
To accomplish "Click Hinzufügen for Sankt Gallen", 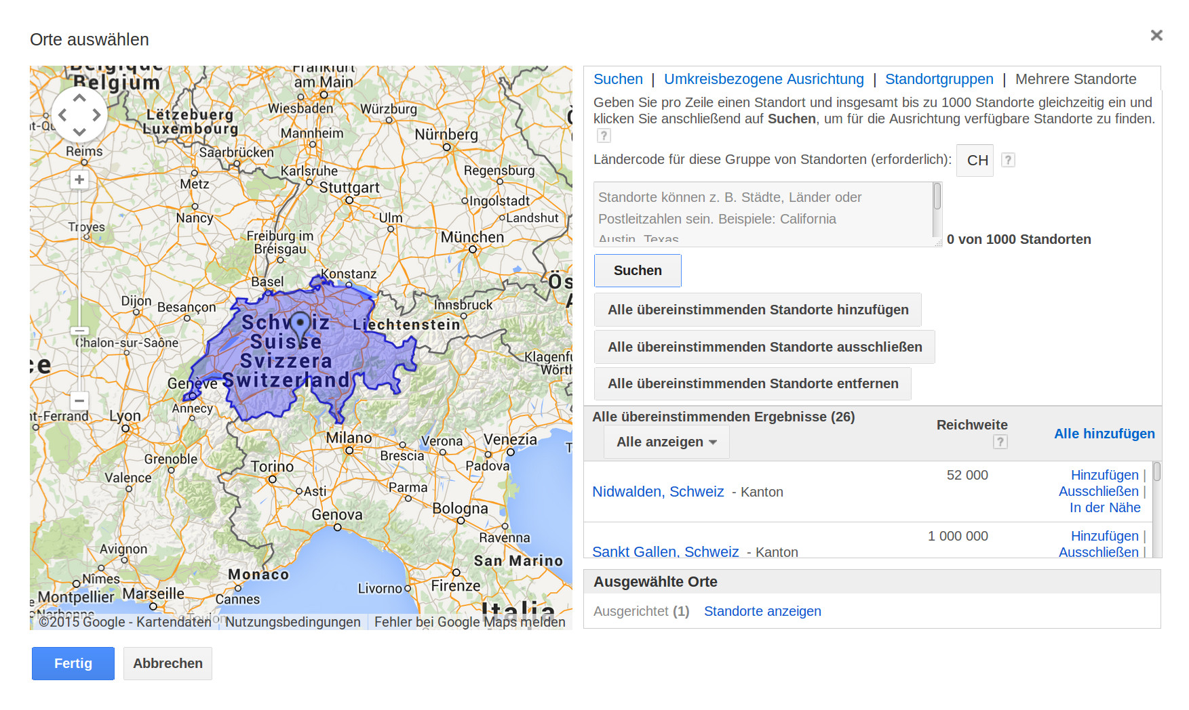I will pos(1104,536).
